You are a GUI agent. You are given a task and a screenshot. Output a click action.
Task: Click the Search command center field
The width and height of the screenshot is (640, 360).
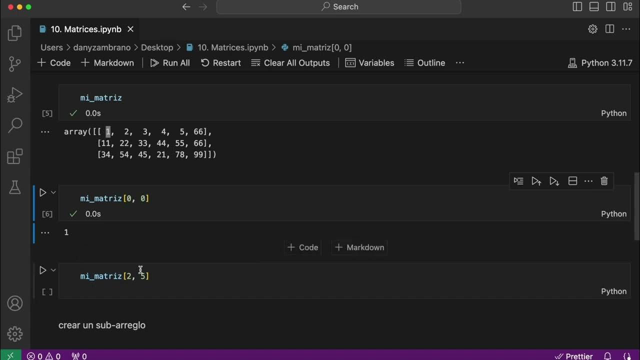point(339,7)
